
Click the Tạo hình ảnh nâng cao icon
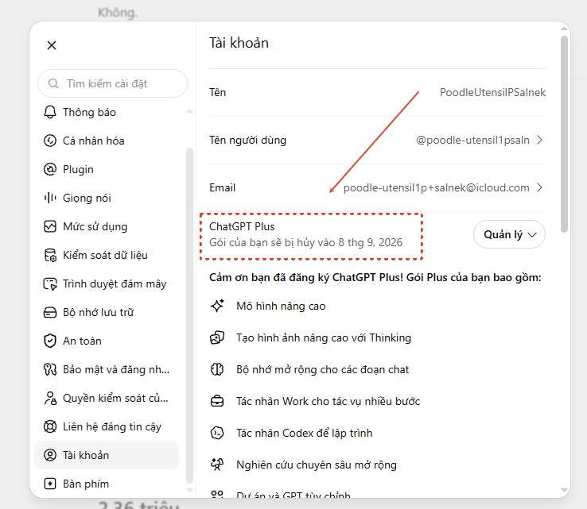(x=217, y=337)
